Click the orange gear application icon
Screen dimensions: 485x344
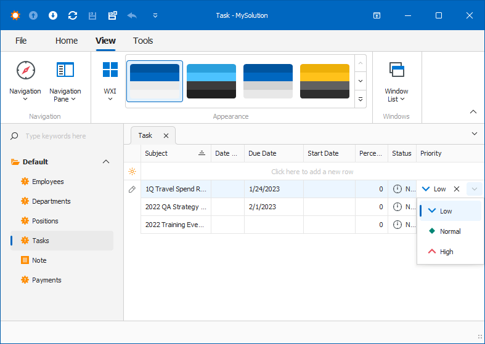(15, 15)
